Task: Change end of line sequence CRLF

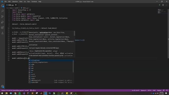Action: (x=154, y=90)
